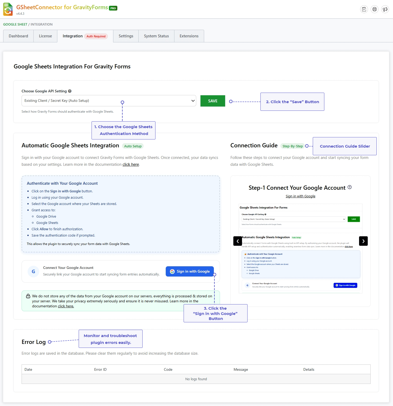Open the announcements megaphone icon
The height and width of the screenshot is (406, 393).
385,9
